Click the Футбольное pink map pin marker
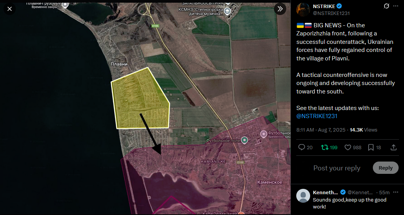Image resolution: width=404 pixels, height=215 pixels. coord(263,134)
